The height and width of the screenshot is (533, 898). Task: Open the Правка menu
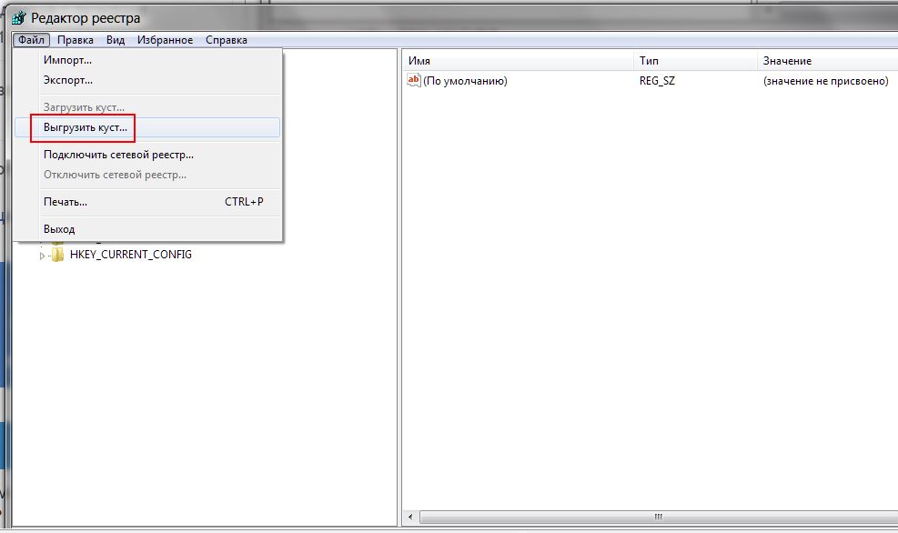click(x=75, y=40)
